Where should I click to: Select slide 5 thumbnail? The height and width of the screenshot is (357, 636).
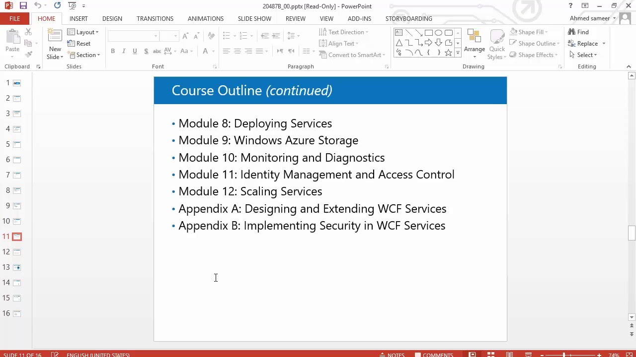point(17,144)
